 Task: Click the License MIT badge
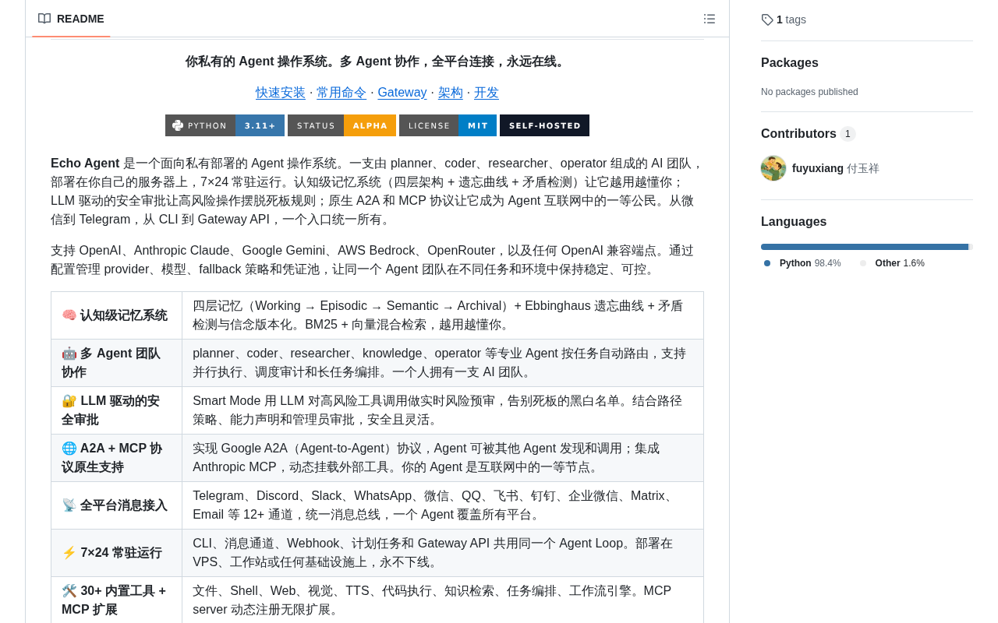448,125
